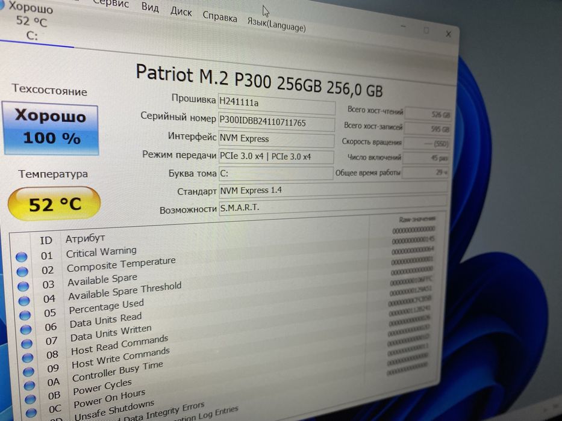Select the Data Units Read attribute text

click(x=106, y=321)
